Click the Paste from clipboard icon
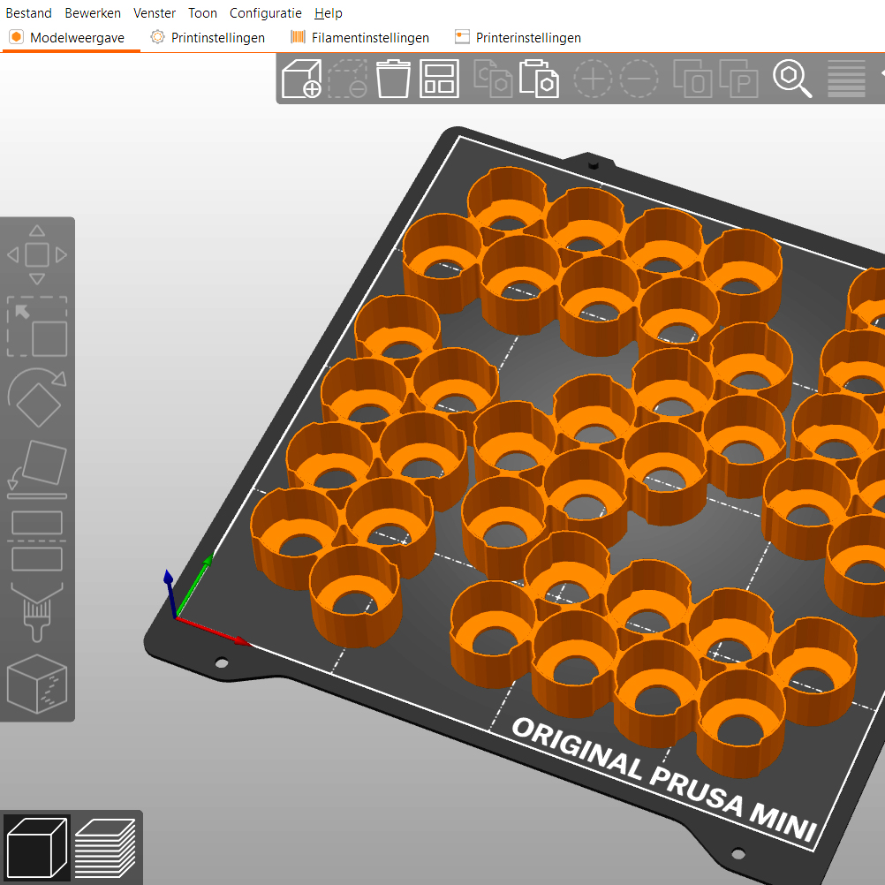Screen dimensions: 885x885 539,79
